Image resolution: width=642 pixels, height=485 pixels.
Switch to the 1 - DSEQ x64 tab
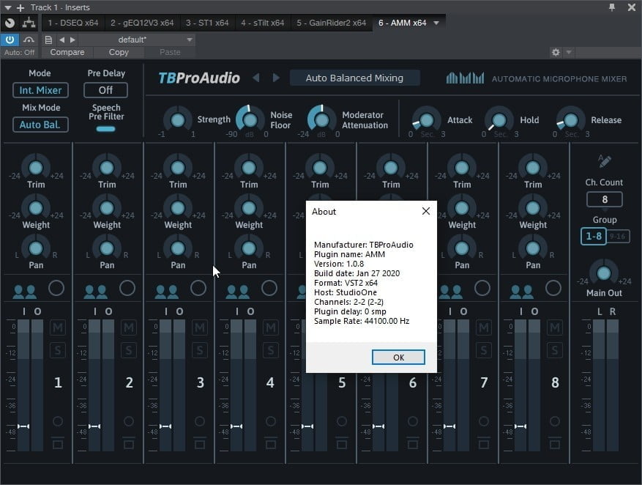tap(73, 23)
